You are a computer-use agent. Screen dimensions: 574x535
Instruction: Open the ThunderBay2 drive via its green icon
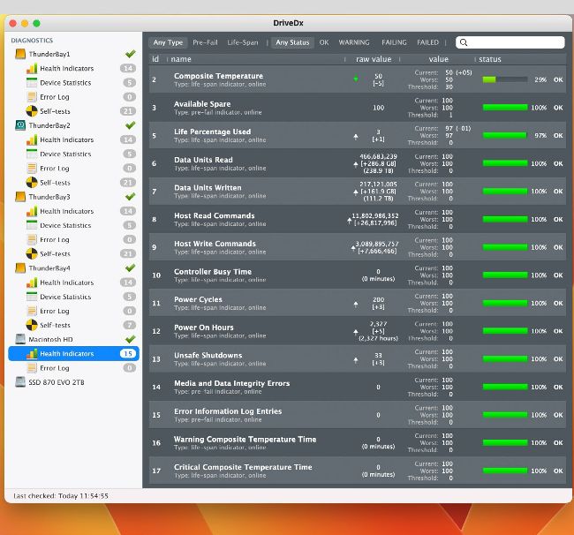tap(20, 125)
